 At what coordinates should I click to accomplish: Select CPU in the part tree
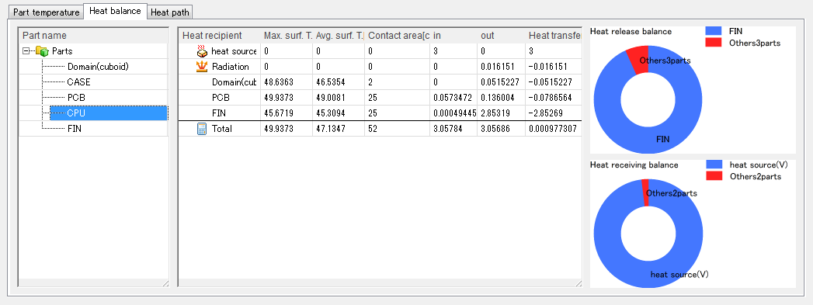[109, 113]
